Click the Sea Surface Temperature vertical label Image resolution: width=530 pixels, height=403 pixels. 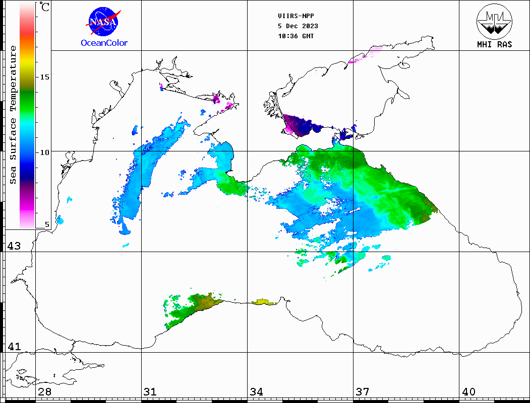(x=13, y=115)
